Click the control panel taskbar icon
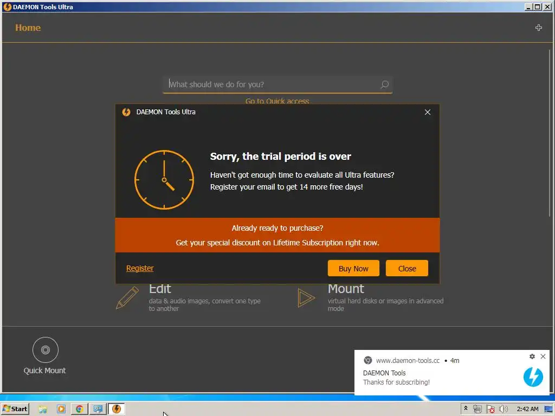 click(x=98, y=409)
